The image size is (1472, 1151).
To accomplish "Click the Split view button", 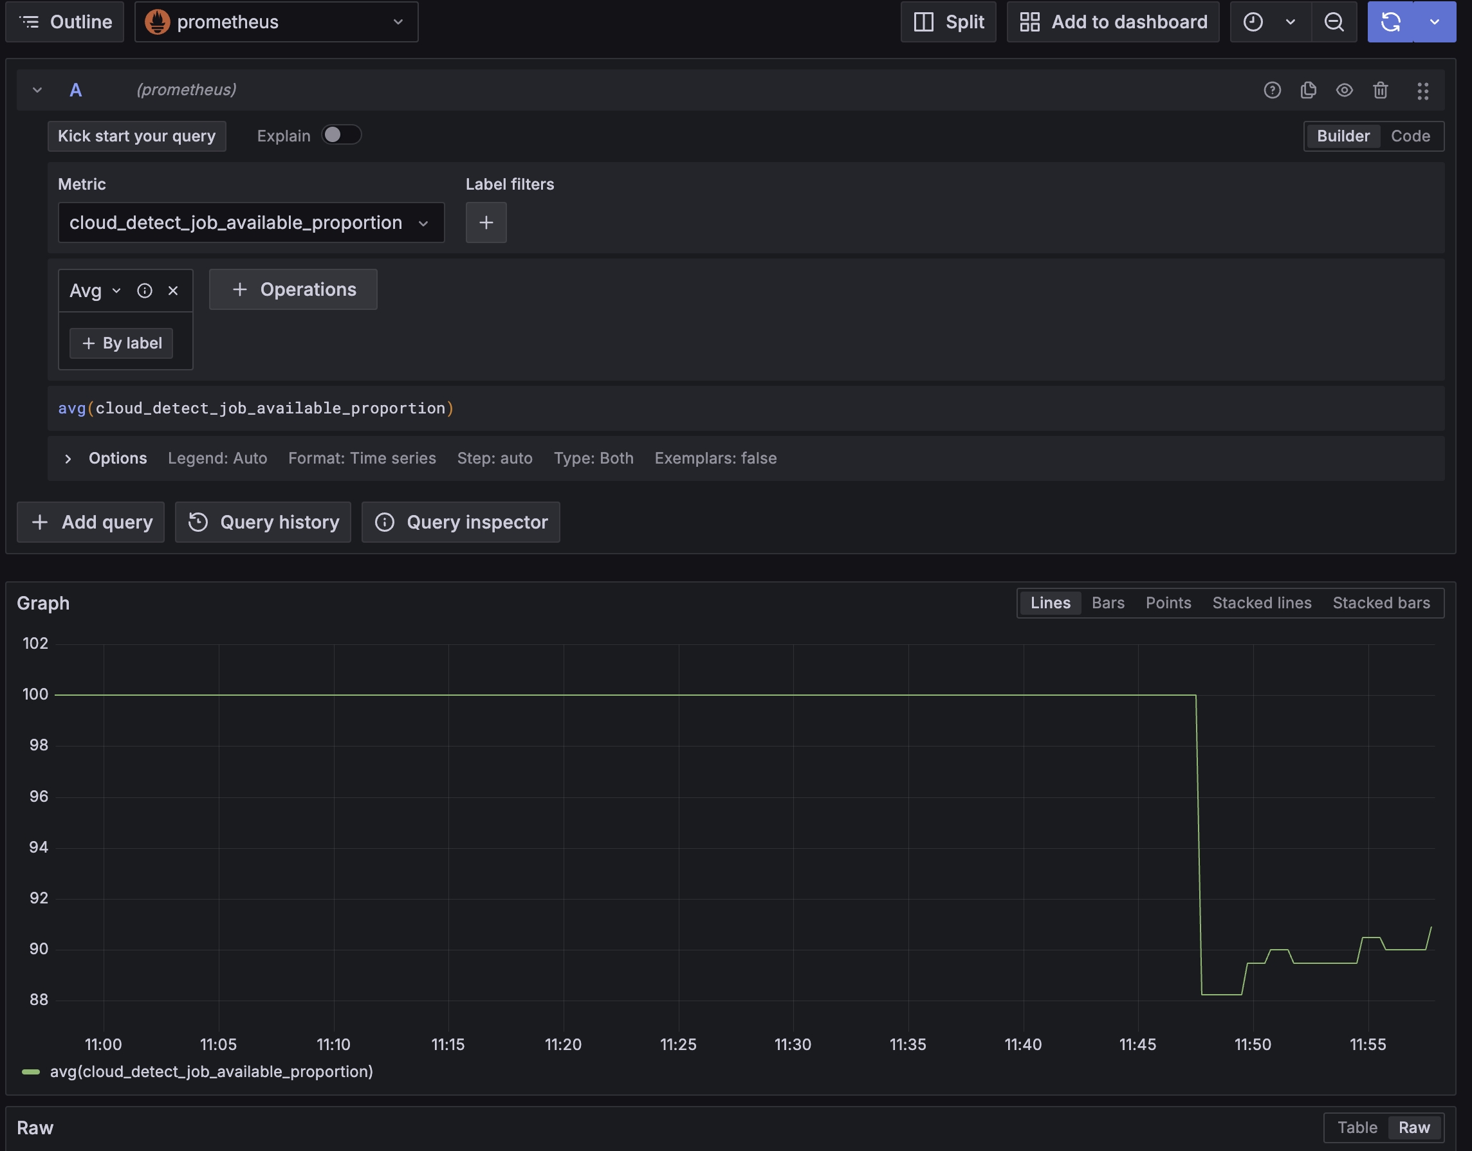I will [x=948, y=23].
